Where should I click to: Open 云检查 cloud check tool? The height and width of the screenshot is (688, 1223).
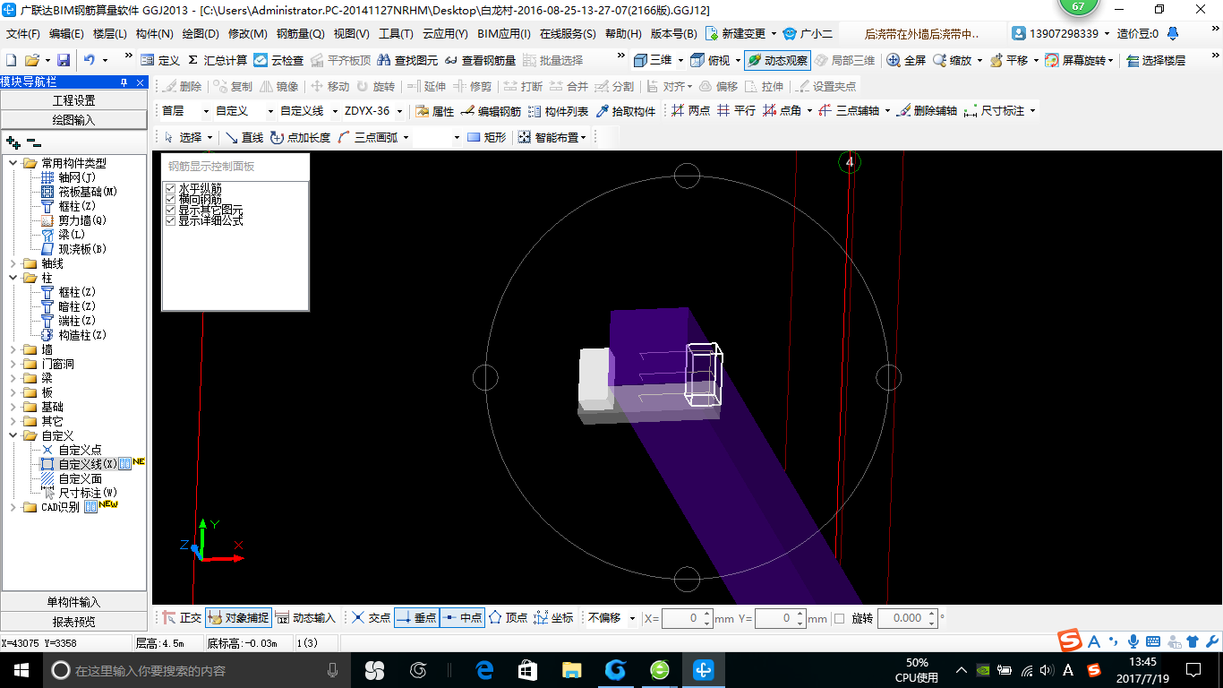[278, 60]
